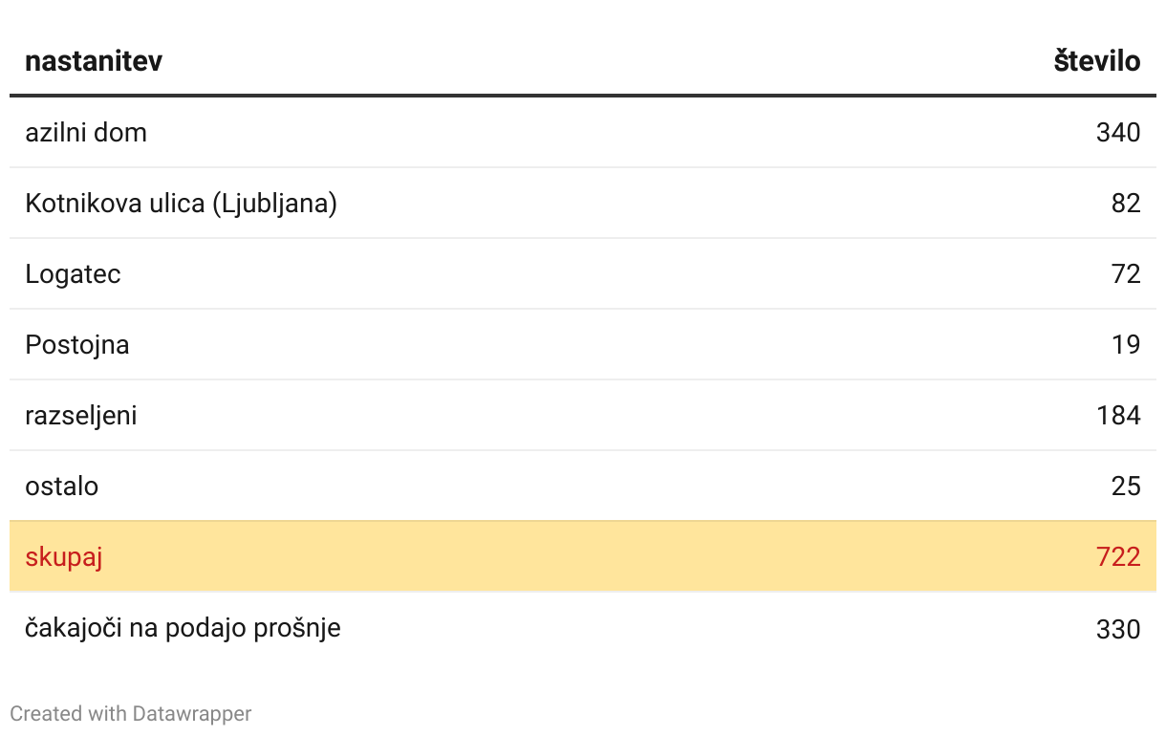This screenshot has width=1166, height=736.
Task: Click the value 25
Action: pos(1126,486)
